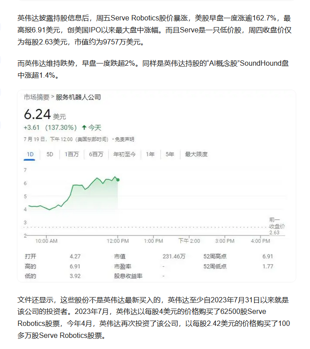This screenshot has width=310, height=349.
Task: Click the paragraph beginning 文件还显示
Action: [x=154, y=317]
